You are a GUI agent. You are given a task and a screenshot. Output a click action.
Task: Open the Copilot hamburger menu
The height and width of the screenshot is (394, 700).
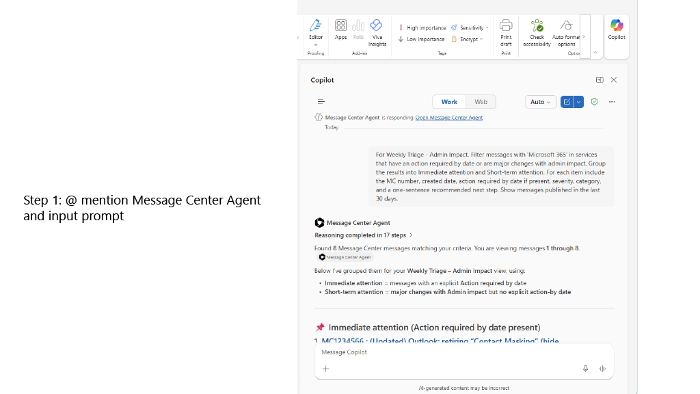pyautogui.click(x=321, y=102)
